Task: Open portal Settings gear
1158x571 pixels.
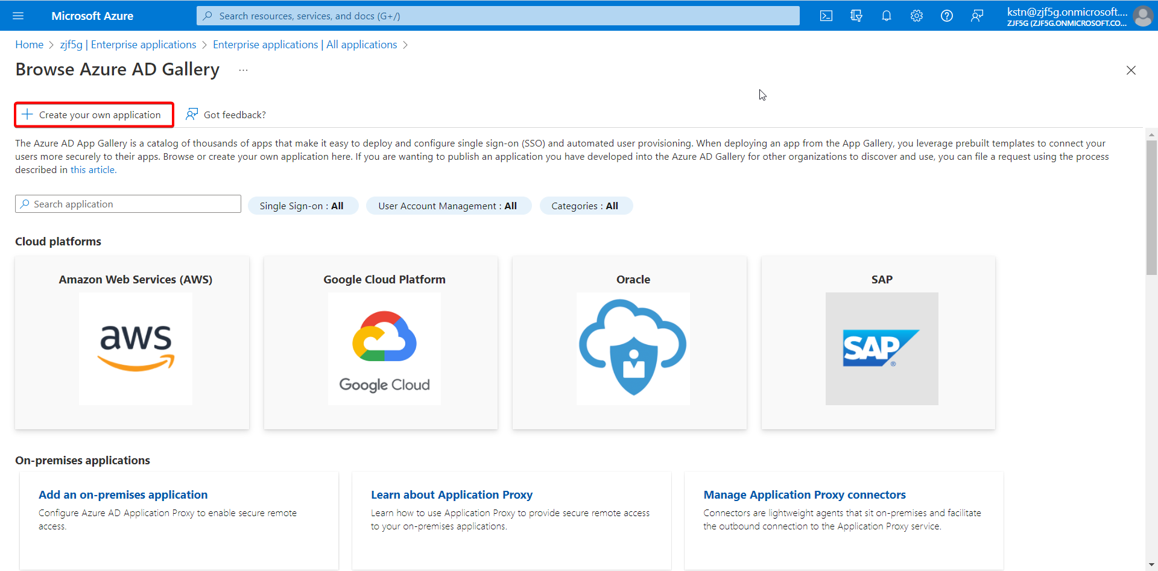Action: (917, 16)
